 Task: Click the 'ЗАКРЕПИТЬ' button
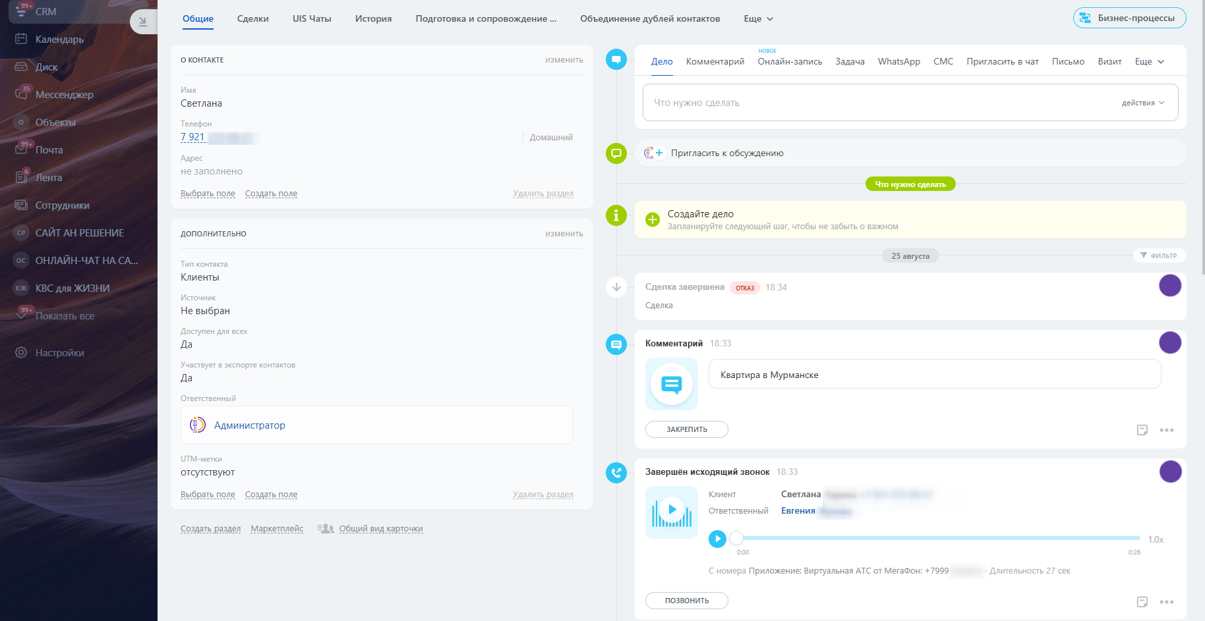click(x=686, y=429)
